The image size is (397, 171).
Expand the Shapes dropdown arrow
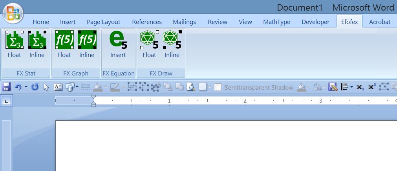[x=77, y=87]
